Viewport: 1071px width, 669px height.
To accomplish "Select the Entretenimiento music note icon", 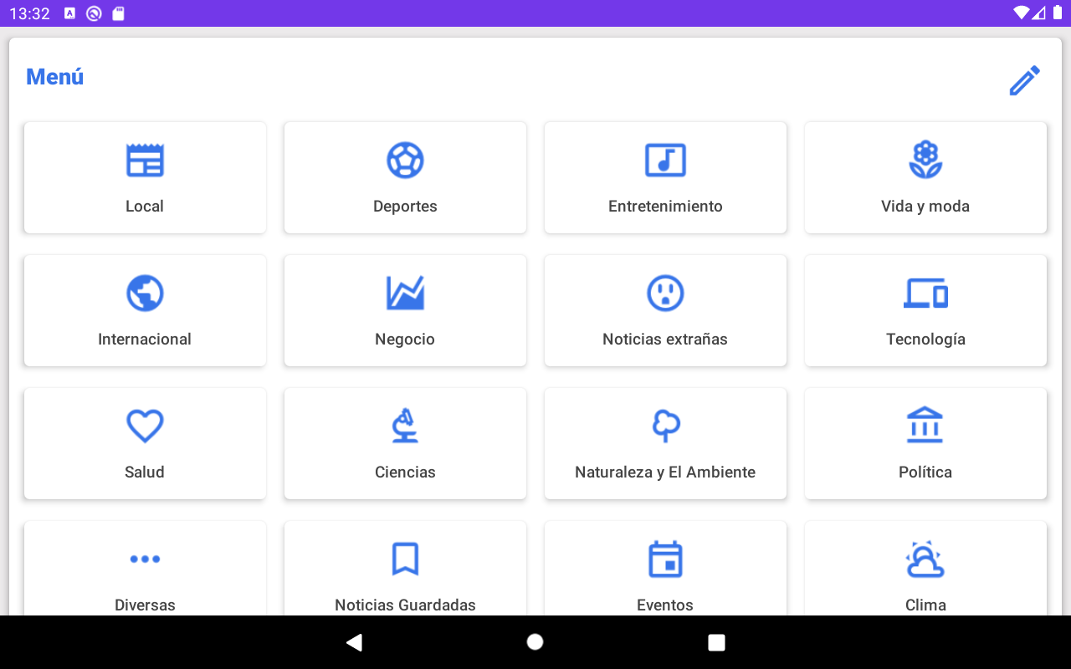I will pos(665,160).
